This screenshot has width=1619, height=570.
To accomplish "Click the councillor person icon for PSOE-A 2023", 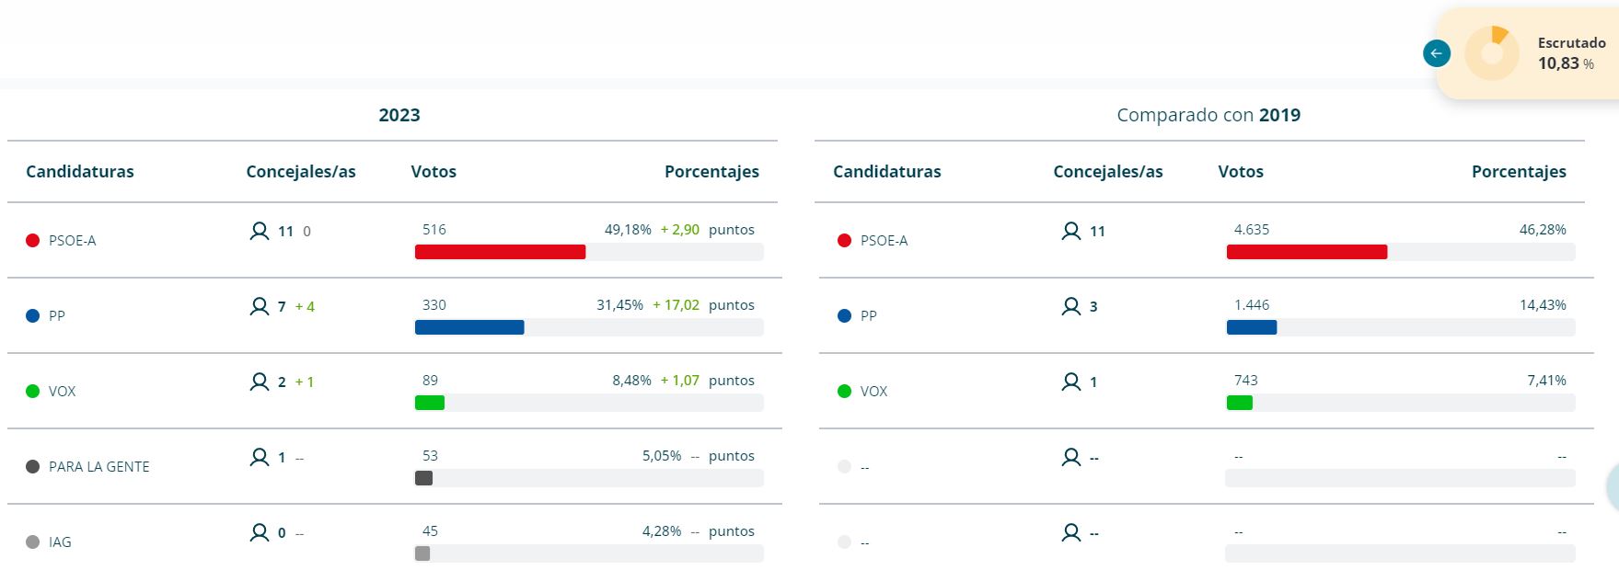I will [x=260, y=231].
